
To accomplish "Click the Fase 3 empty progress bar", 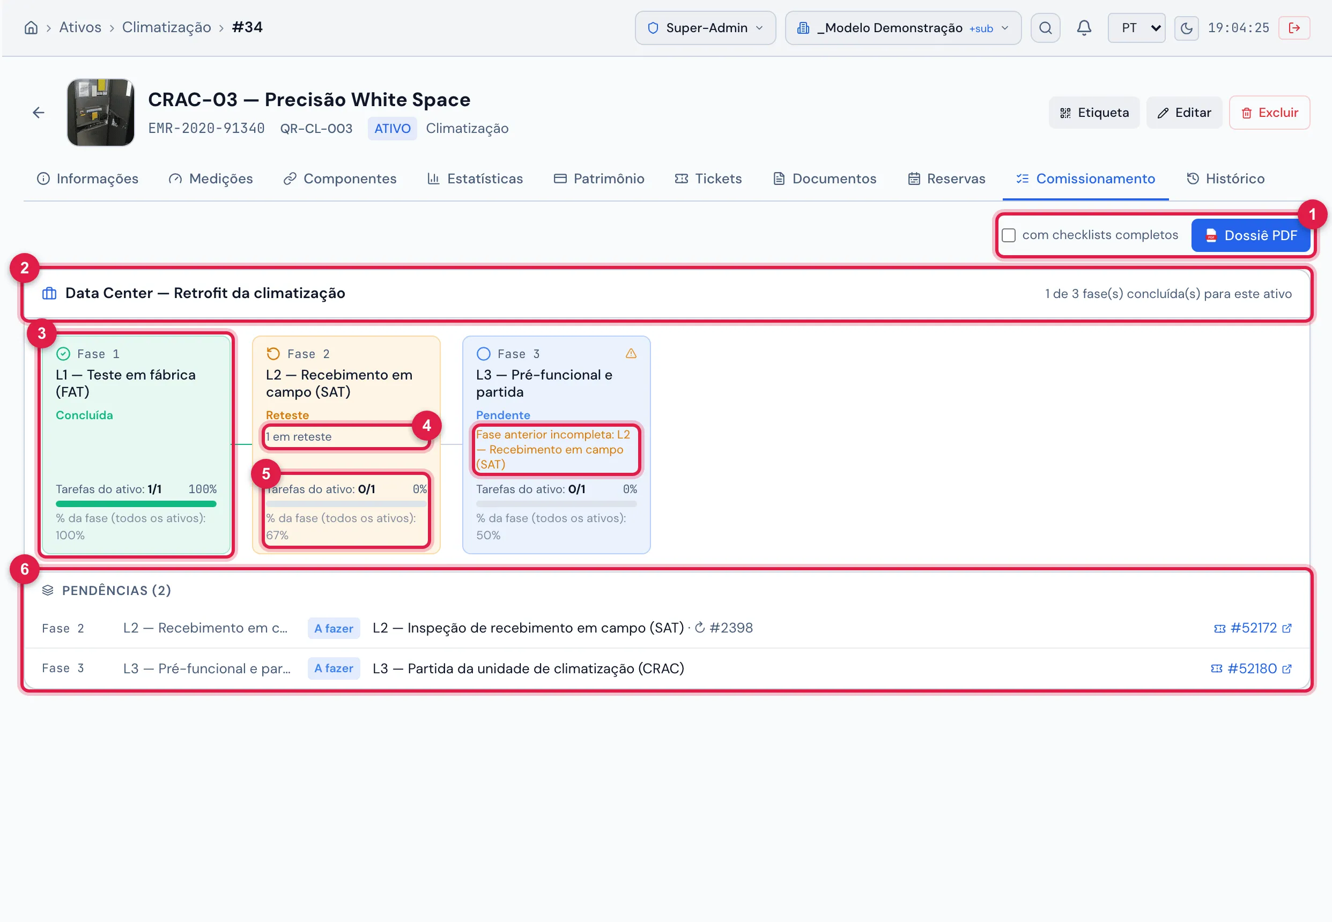I will tap(556, 504).
